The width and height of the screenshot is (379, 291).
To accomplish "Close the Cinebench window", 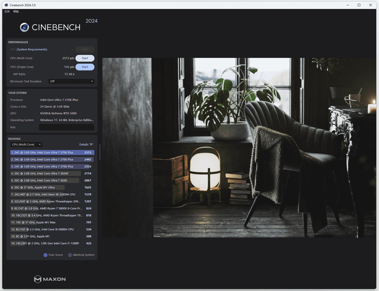I will pyautogui.click(x=371, y=5).
